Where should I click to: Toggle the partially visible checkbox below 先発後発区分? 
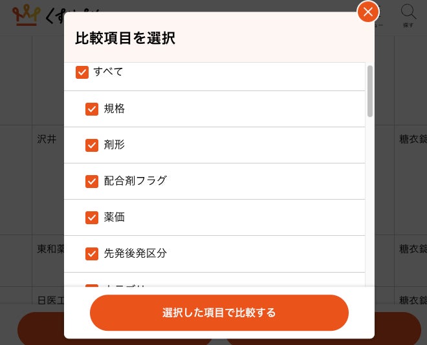pos(92,286)
